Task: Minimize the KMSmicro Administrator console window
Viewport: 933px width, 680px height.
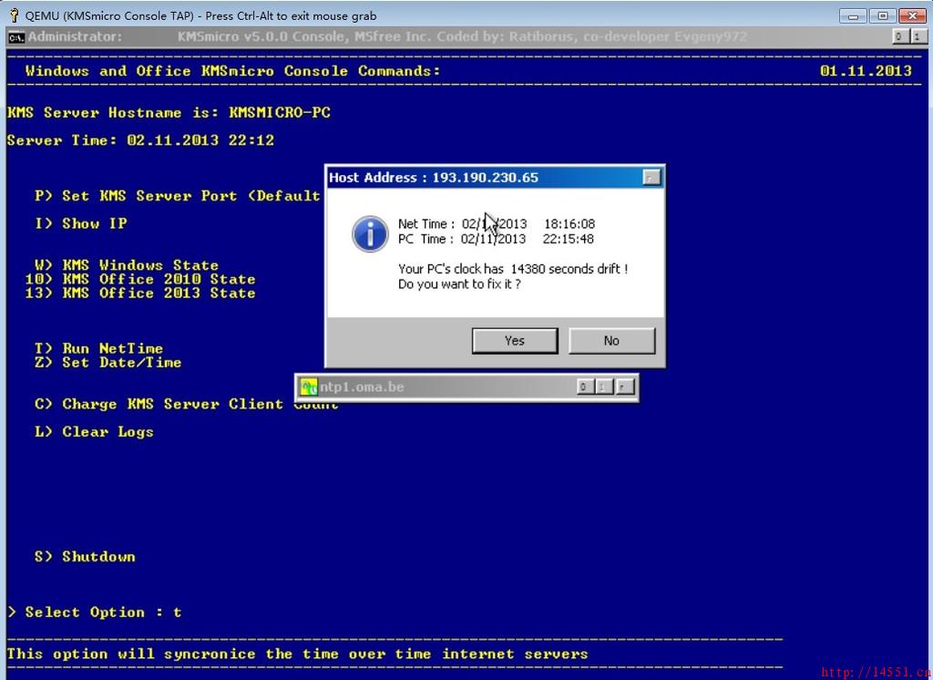Action: click(898, 36)
